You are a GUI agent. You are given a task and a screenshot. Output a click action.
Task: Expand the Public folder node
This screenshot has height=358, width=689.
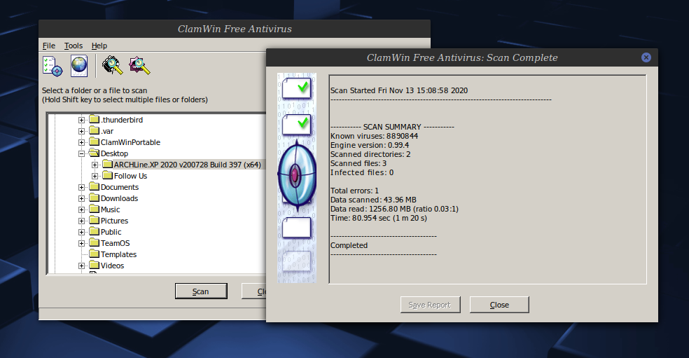click(81, 232)
